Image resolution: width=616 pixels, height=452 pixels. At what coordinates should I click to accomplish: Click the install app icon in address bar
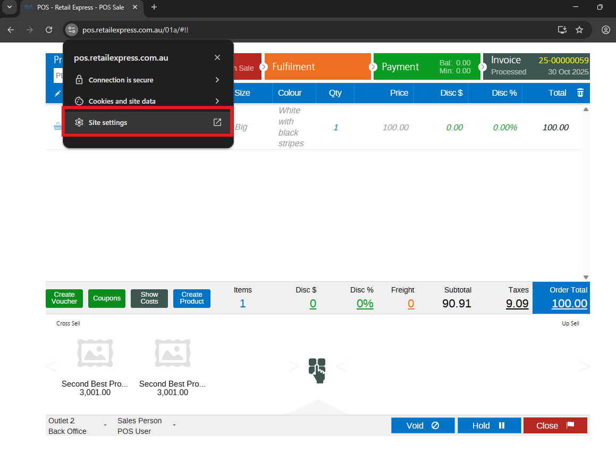click(x=562, y=30)
